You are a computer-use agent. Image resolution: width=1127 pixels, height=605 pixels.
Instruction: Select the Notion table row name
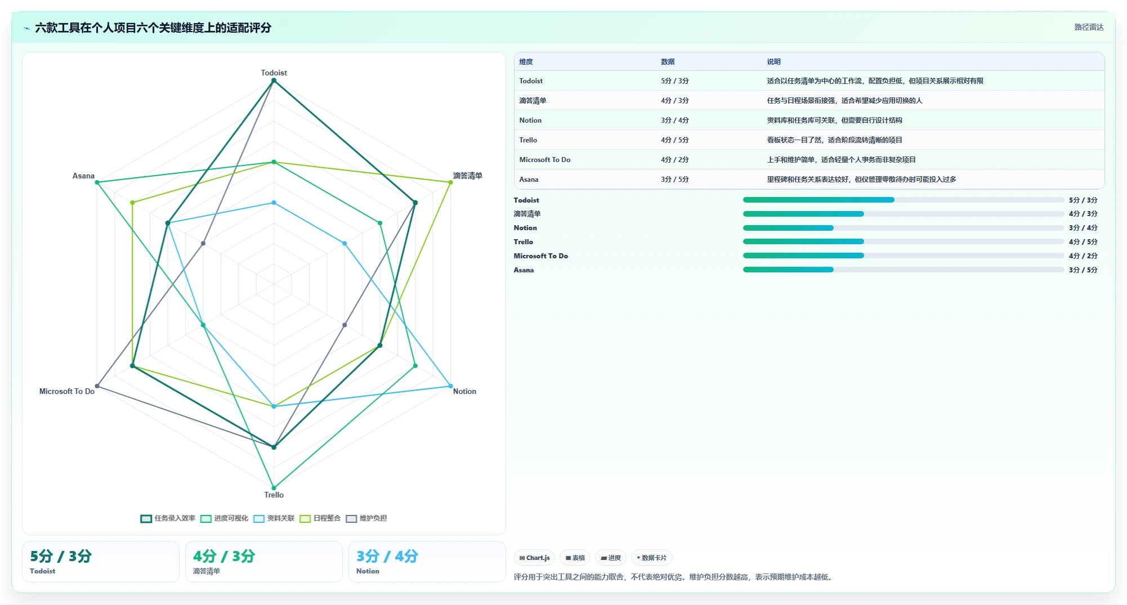pyautogui.click(x=530, y=120)
